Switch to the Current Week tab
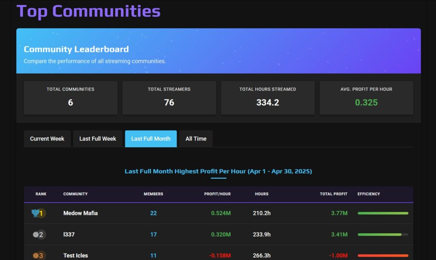 click(47, 139)
